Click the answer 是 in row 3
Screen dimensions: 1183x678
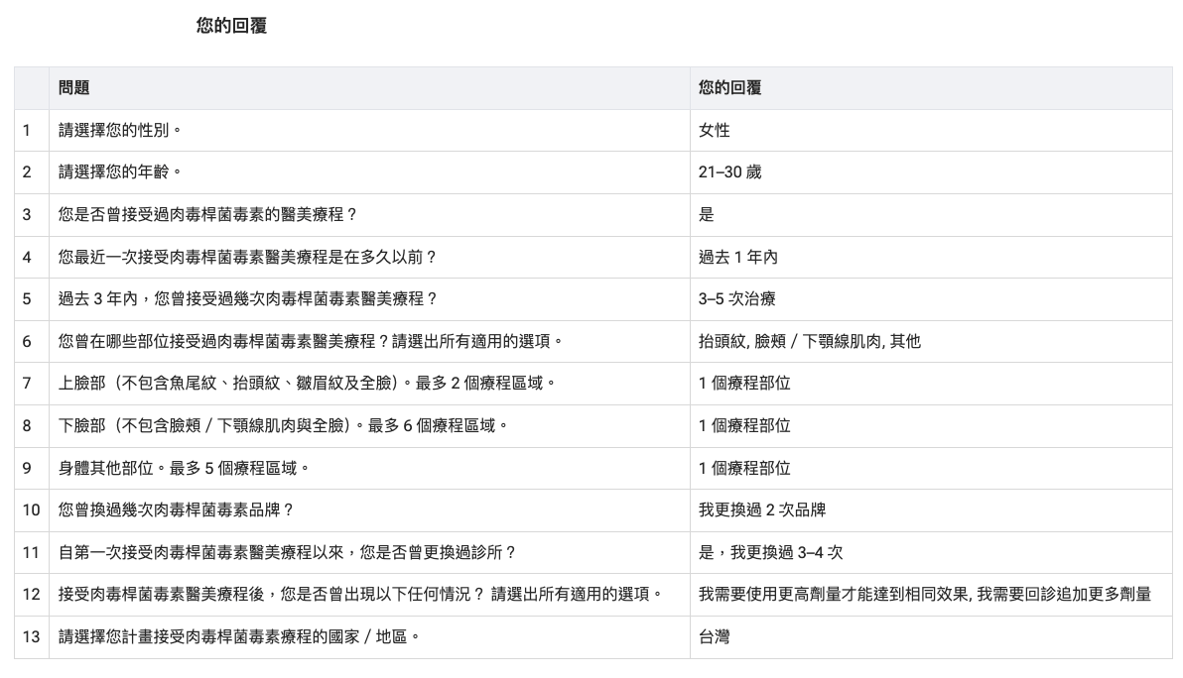tap(707, 215)
